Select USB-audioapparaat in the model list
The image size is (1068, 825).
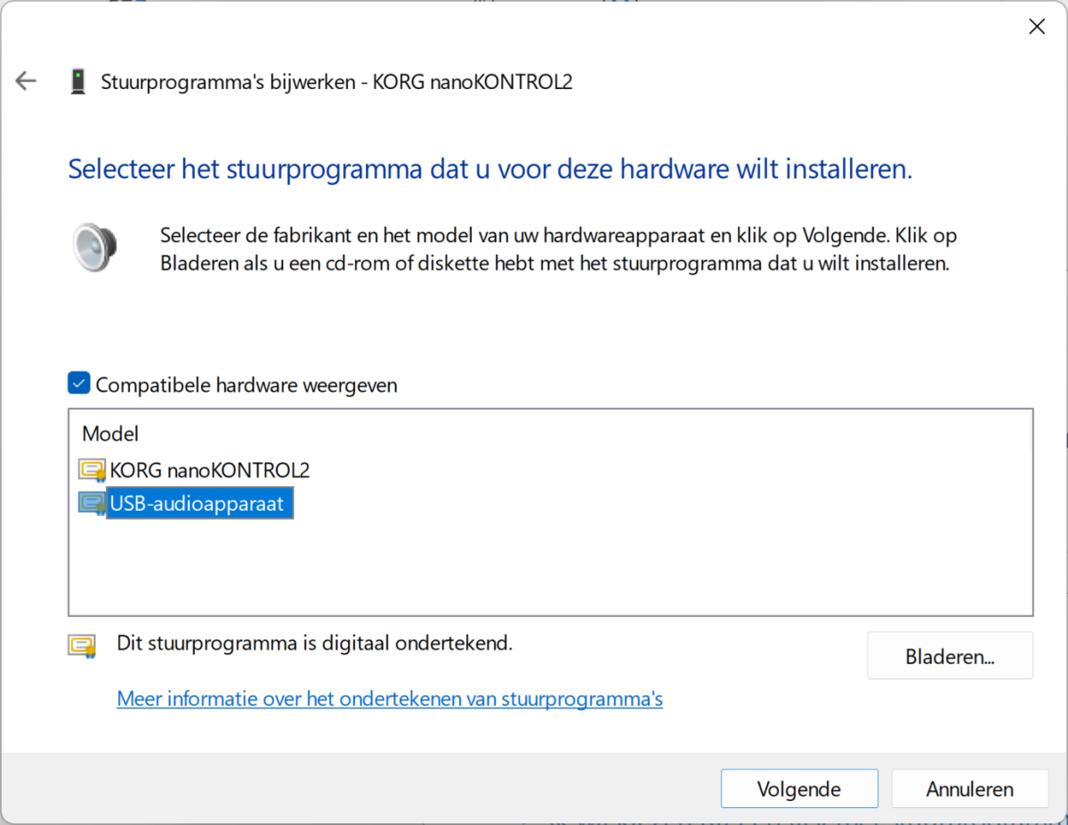pyautogui.click(x=200, y=504)
